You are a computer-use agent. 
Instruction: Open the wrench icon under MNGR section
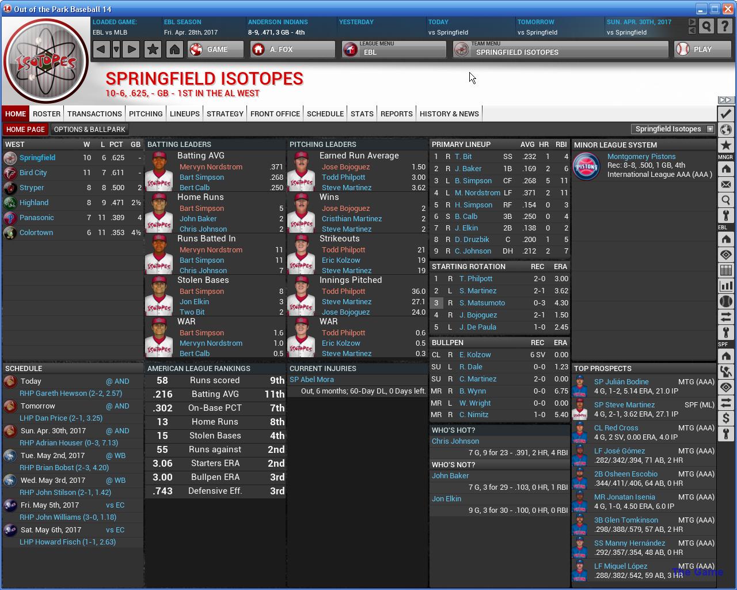(725, 215)
